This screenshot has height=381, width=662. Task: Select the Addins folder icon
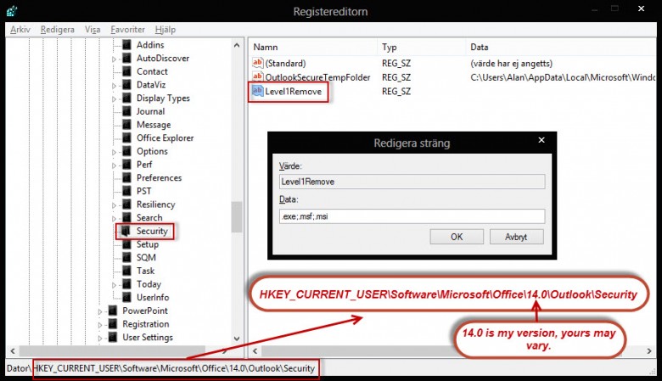(126, 45)
